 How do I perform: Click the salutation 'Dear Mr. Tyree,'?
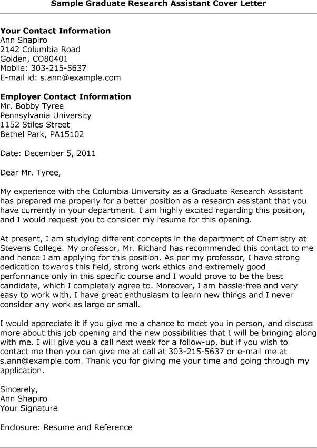point(30,172)
